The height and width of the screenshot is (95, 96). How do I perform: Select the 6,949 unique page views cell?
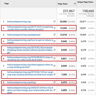click(x=83, y=74)
